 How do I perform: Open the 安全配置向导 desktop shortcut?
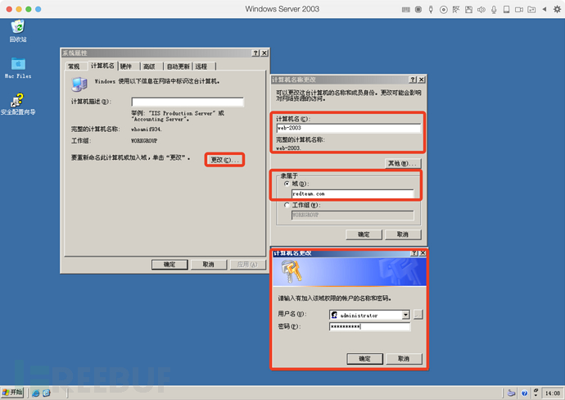coord(18,104)
